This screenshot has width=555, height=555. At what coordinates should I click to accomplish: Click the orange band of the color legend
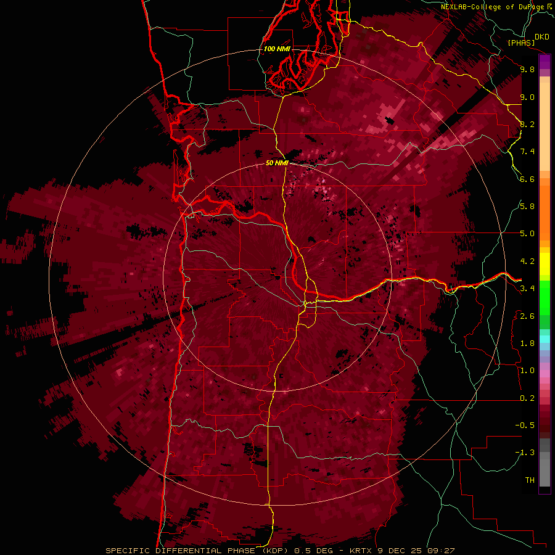click(545, 209)
